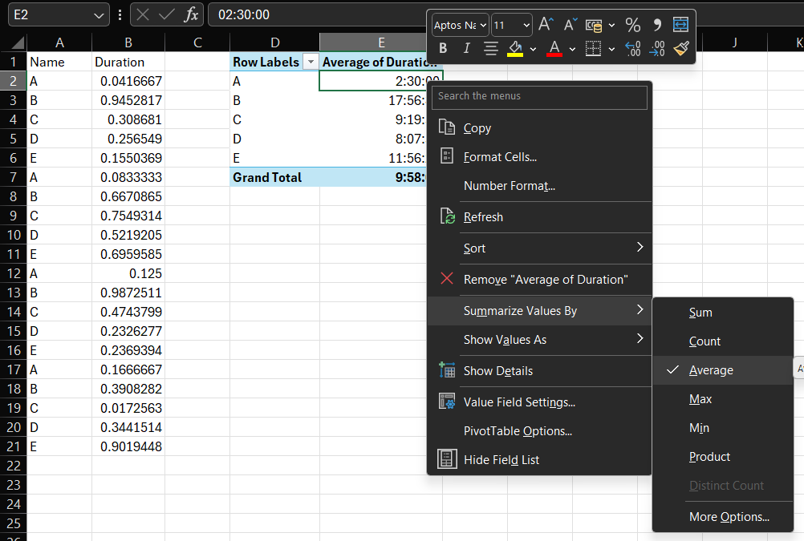
Task: Open the Aptos font name dropdown
Action: 483,25
